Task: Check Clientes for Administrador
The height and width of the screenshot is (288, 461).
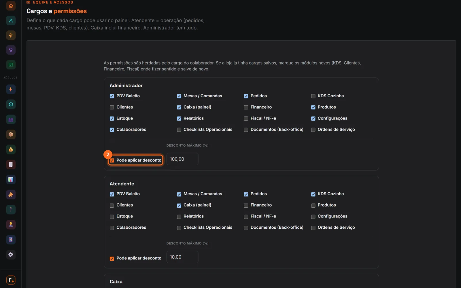Action: click(112, 107)
